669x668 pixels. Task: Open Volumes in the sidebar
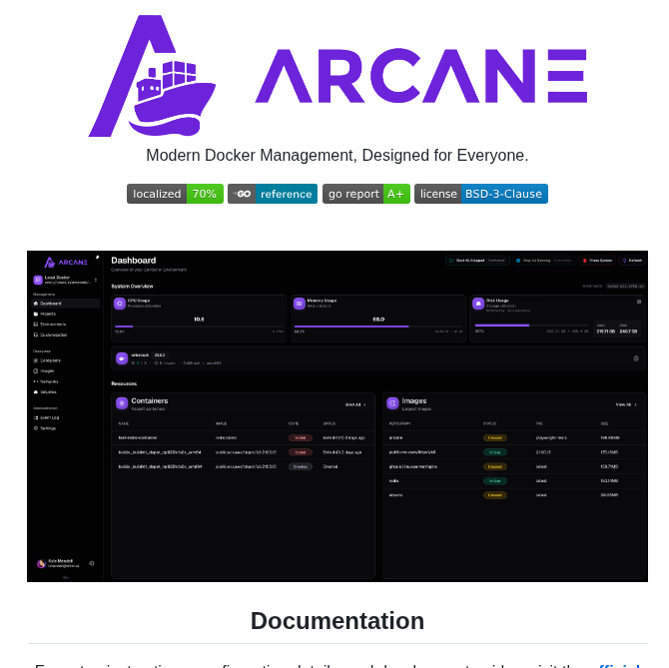pos(66,392)
